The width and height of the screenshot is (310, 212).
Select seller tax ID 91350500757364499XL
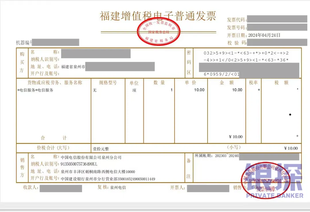(x=79, y=164)
